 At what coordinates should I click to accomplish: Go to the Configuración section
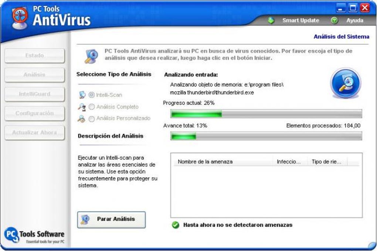35,113
